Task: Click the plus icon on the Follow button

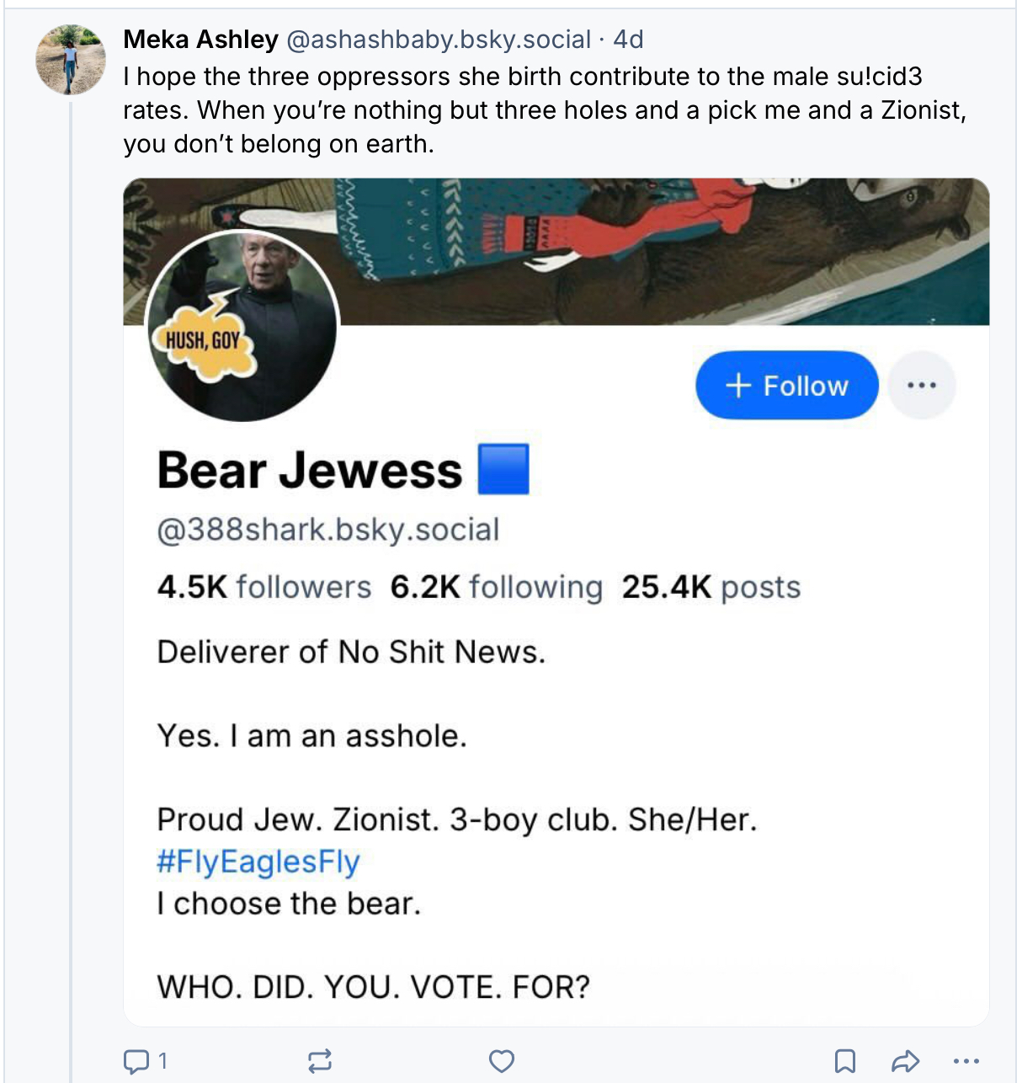Action: click(x=738, y=386)
